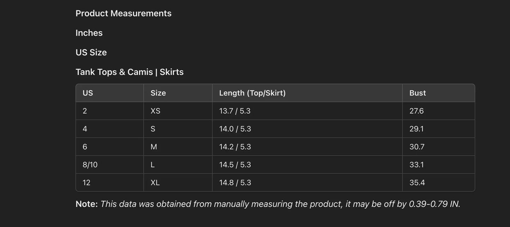Select the XS size cell

[x=155, y=111]
